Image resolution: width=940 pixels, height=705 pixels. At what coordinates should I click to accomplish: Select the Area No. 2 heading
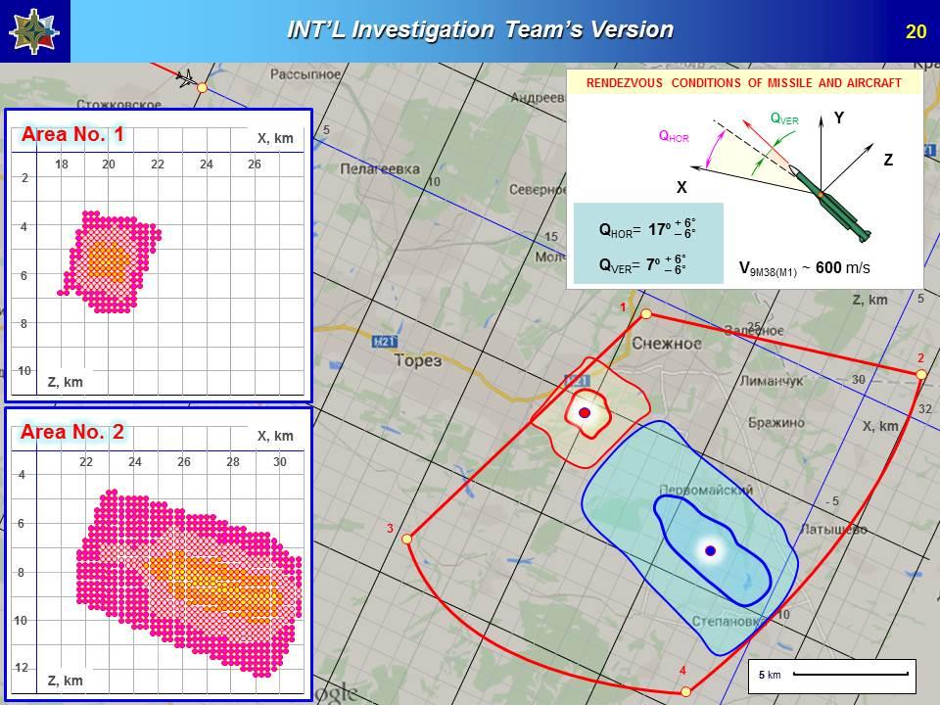pos(71,432)
